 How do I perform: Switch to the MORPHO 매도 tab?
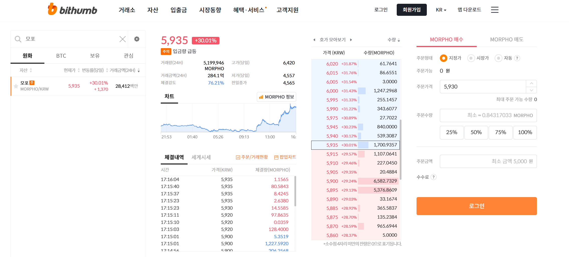(x=506, y=39)
